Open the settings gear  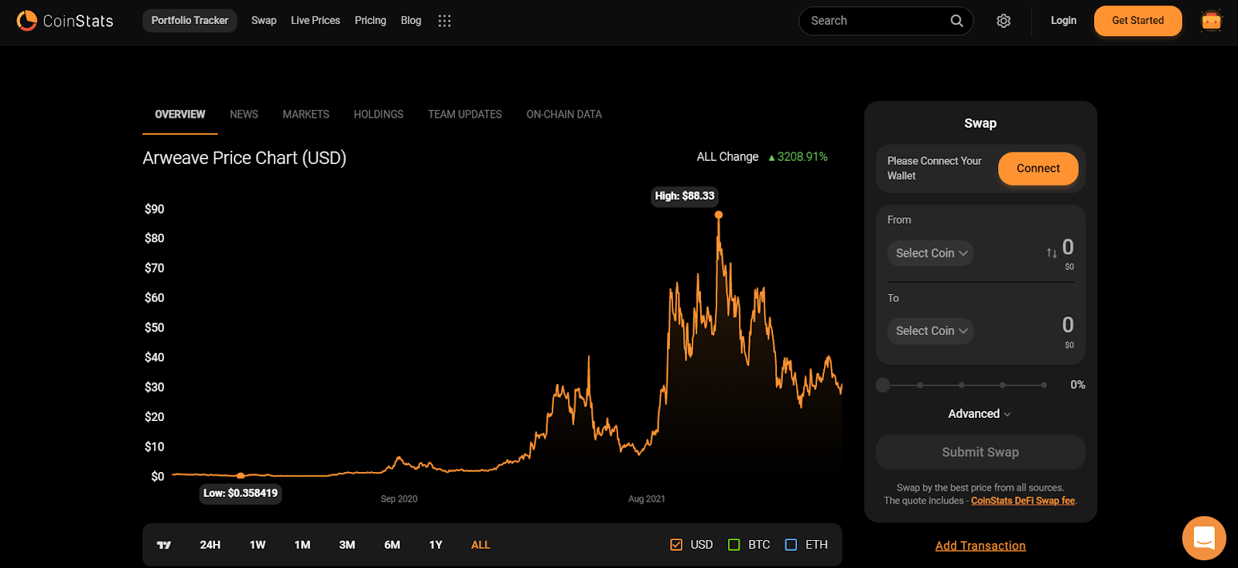pos(1004,21)
